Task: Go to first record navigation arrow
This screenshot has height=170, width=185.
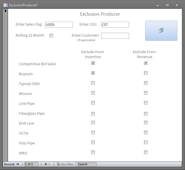Action: 18,164
